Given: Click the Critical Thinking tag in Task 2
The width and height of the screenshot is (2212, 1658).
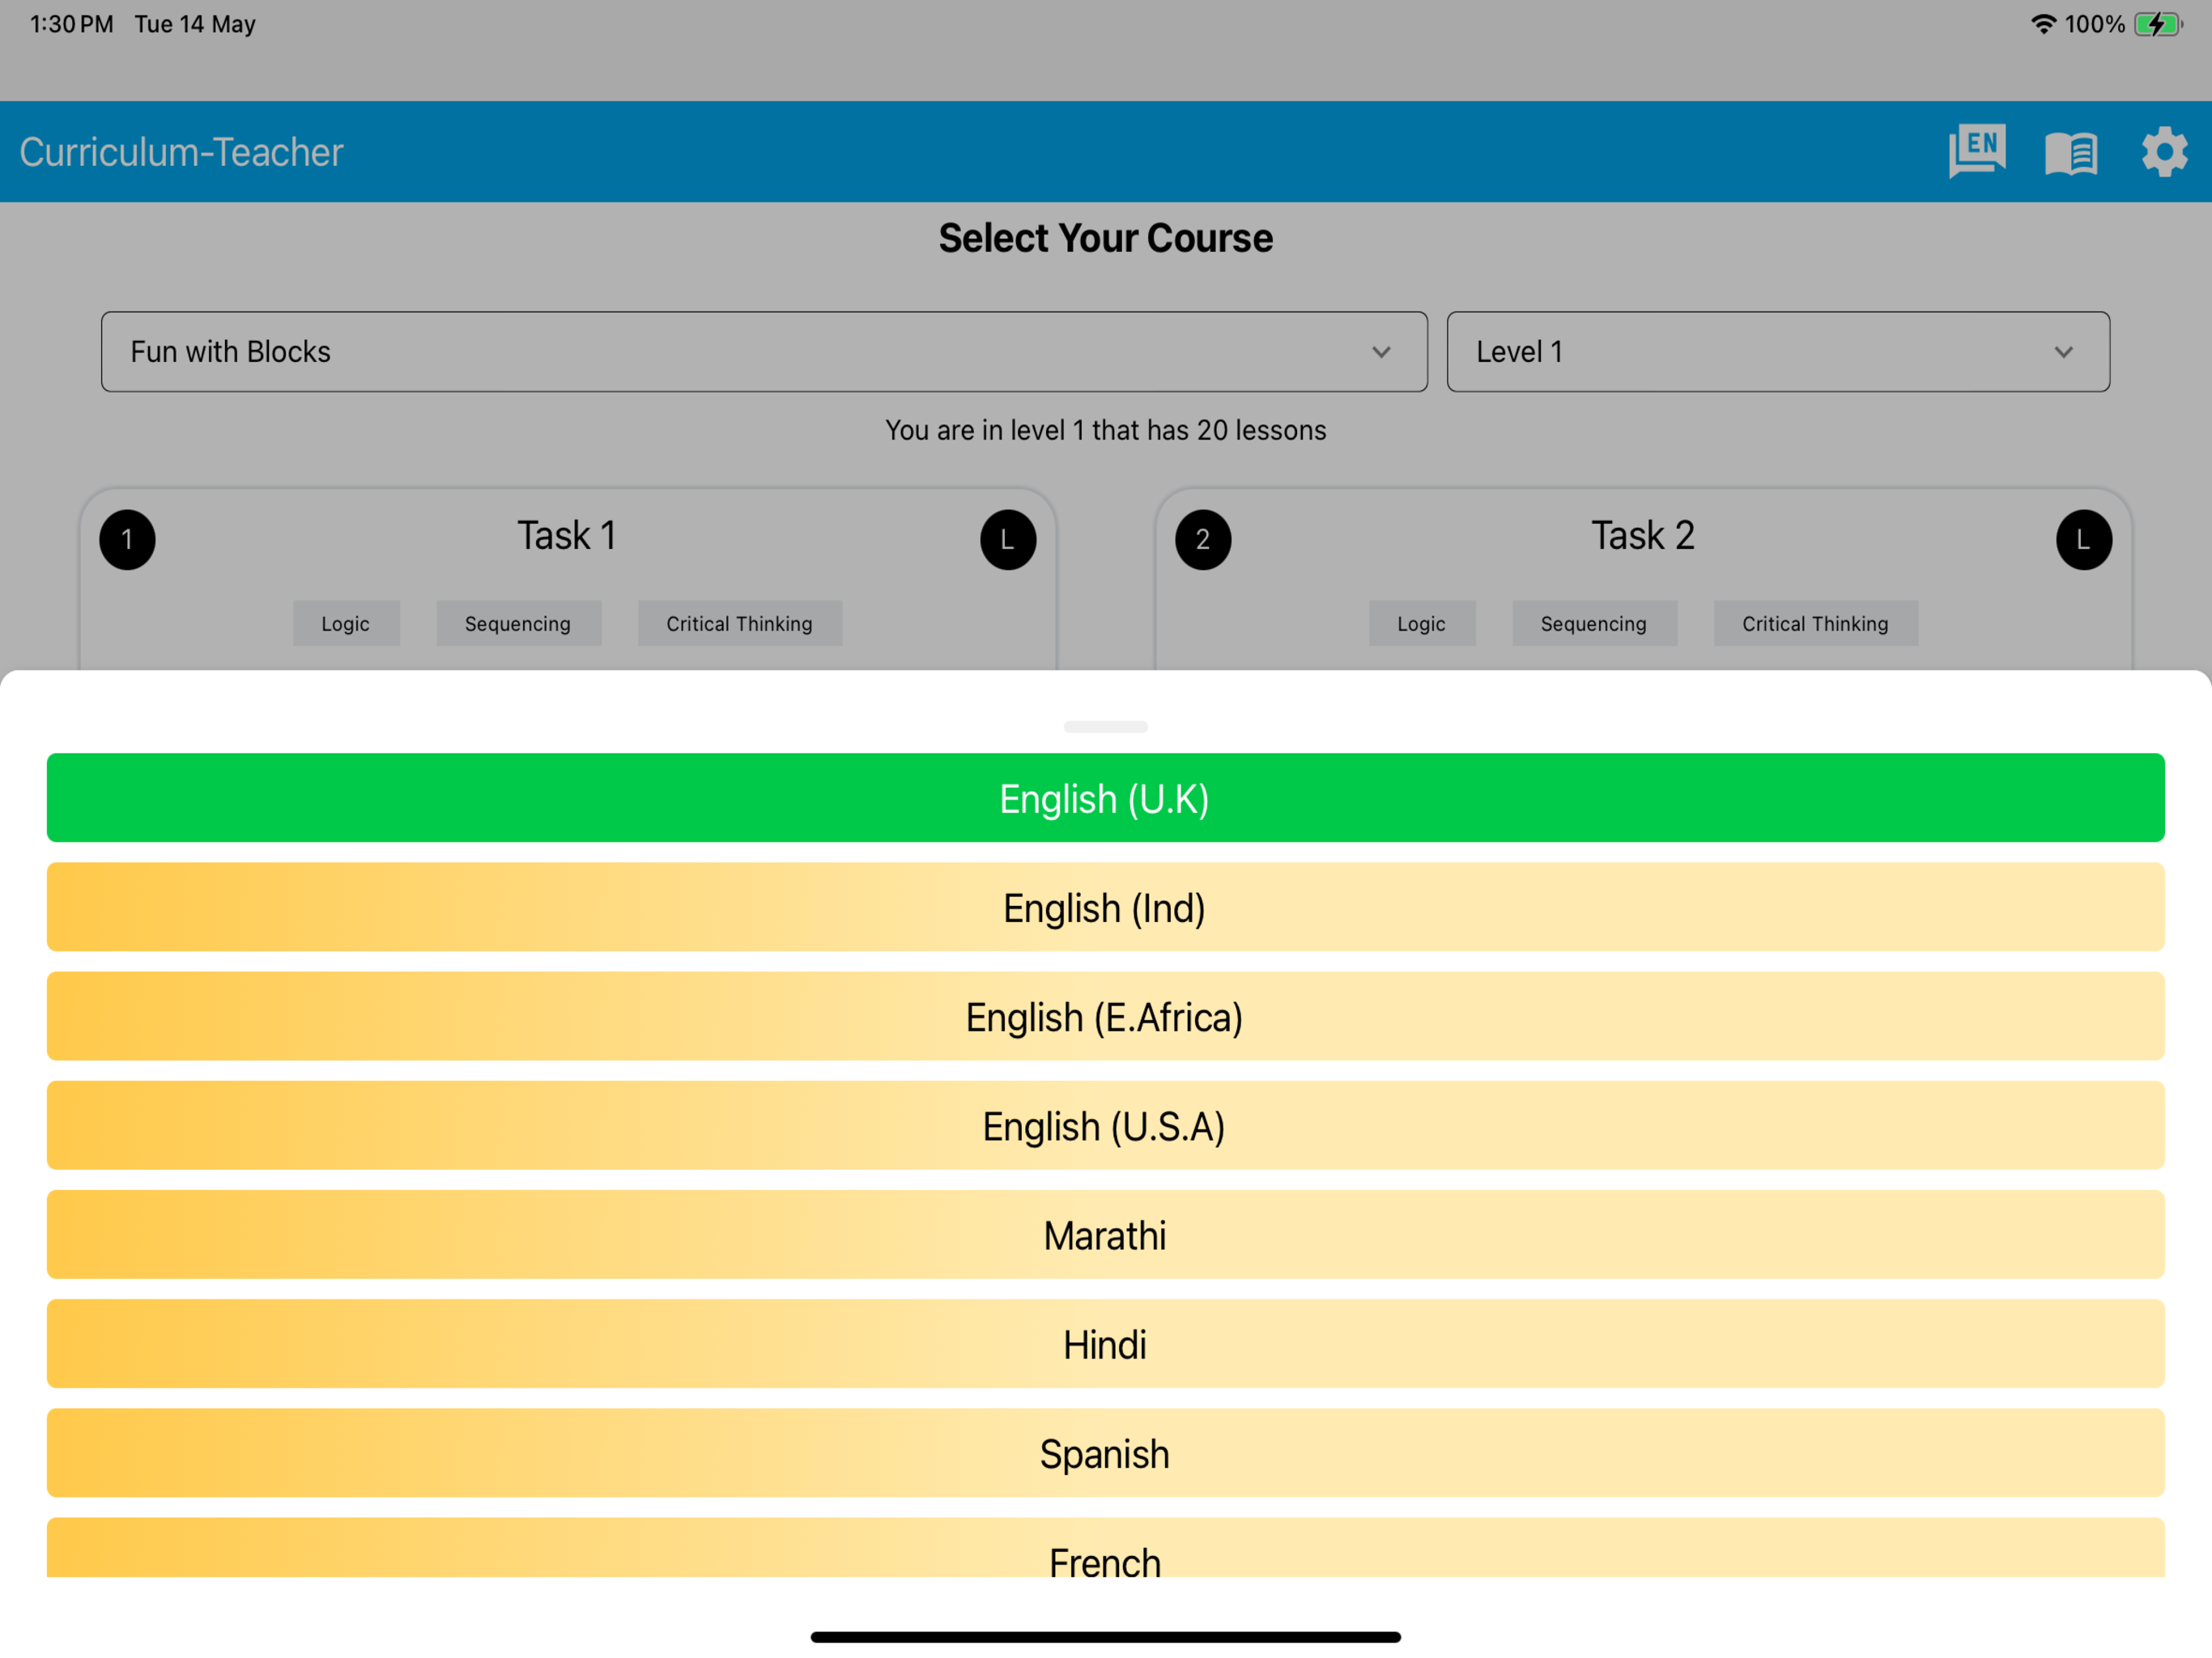Looking at the screenshot, I should [1816, 623].
